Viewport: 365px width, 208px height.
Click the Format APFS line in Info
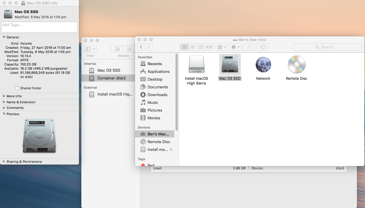(x=18, y=60)
